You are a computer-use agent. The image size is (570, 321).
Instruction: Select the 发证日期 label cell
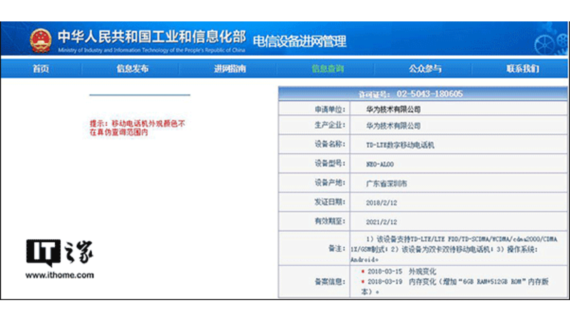(x=314, y=202)
